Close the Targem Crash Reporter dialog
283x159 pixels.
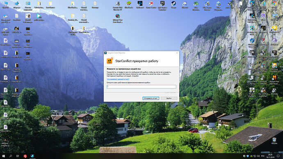point(177,53)
